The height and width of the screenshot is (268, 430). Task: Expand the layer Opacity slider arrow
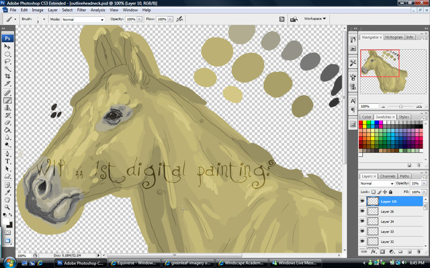(x=425, y=183)
